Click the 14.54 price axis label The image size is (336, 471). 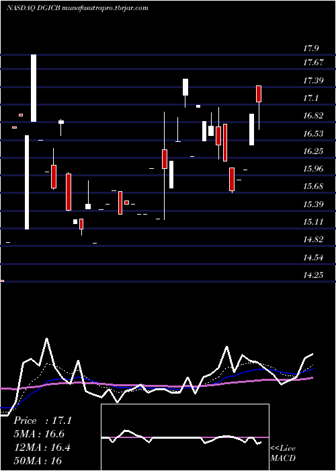[313, 258]
